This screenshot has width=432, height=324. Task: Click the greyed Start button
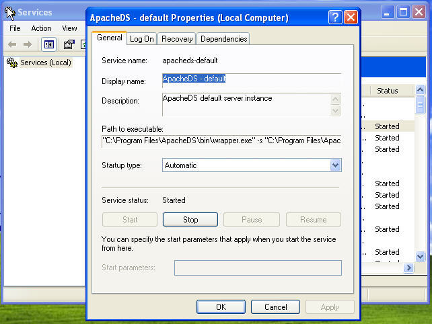(x=130, y=220)
